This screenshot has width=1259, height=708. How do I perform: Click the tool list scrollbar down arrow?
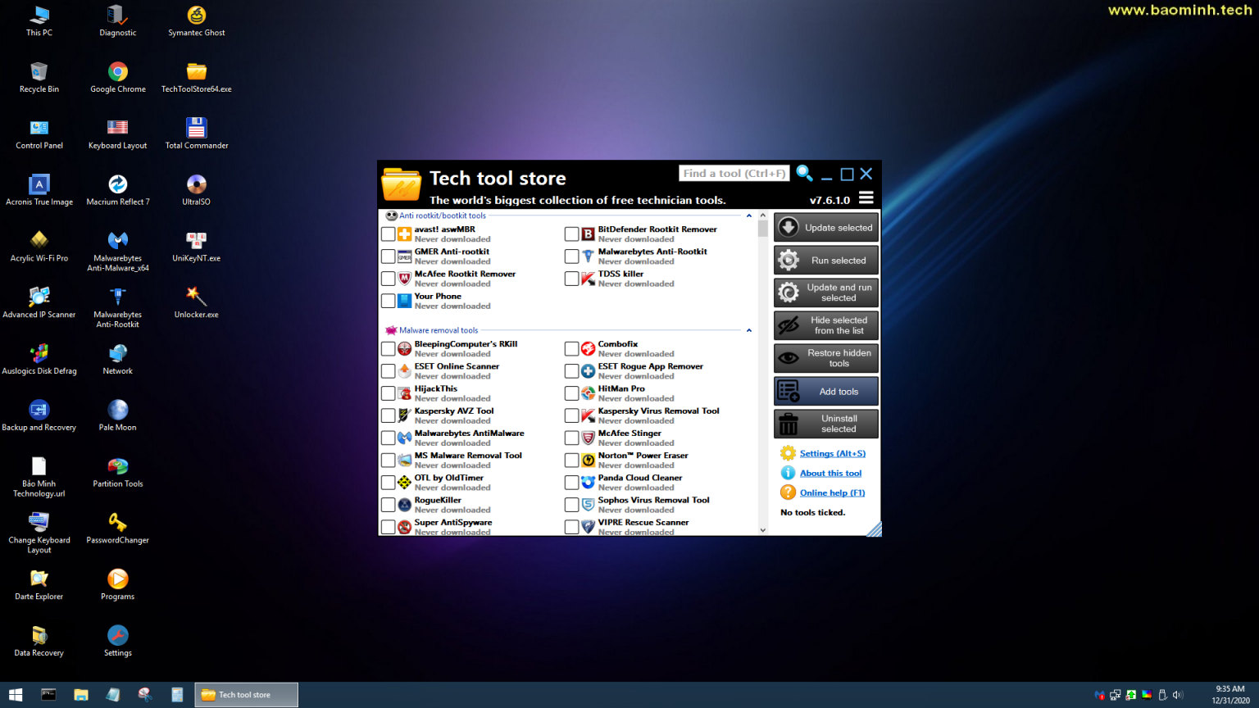(x=763, y=530)
